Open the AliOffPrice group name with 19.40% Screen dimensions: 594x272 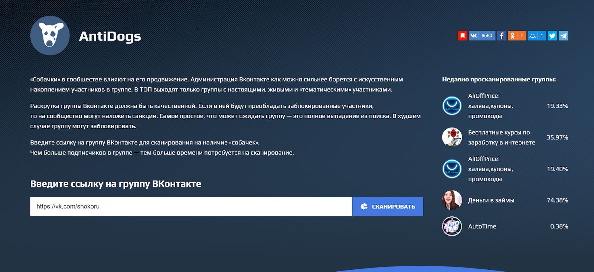[490, 169]
